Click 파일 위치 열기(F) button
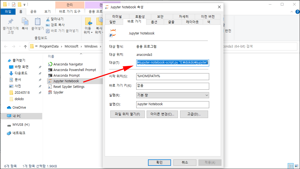This screenshot has width=300, height=169. click(127, 114)
